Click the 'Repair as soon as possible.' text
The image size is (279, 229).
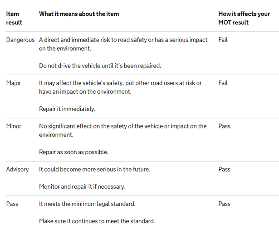click(x=73, y=152)
